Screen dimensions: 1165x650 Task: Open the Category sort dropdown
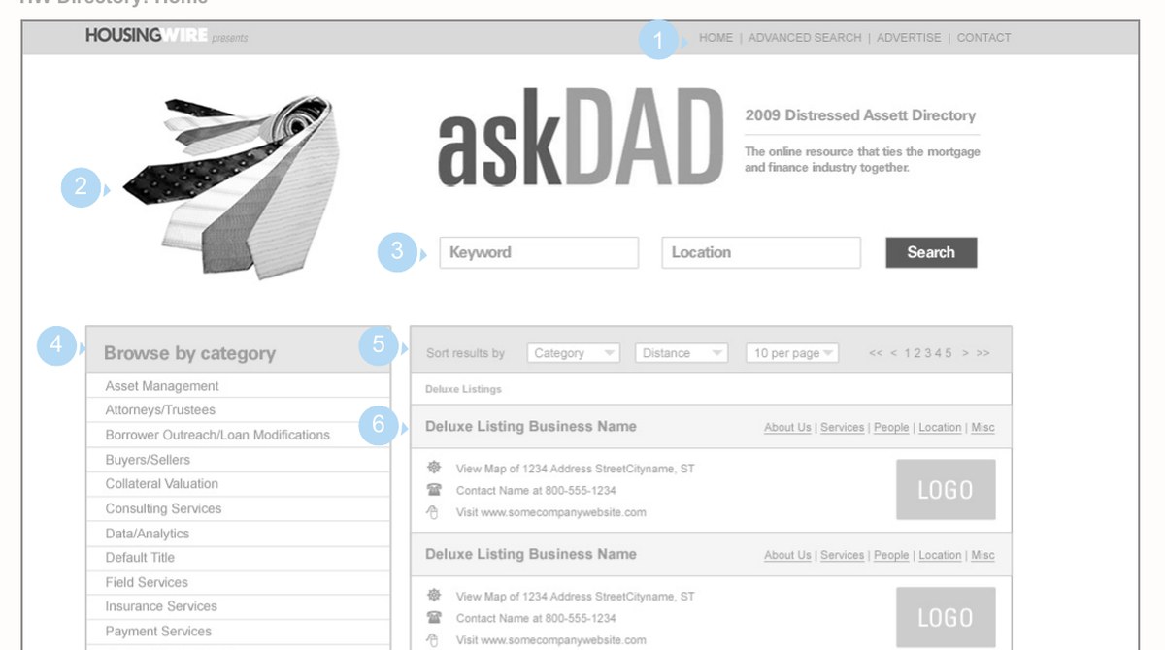(573, 353)
